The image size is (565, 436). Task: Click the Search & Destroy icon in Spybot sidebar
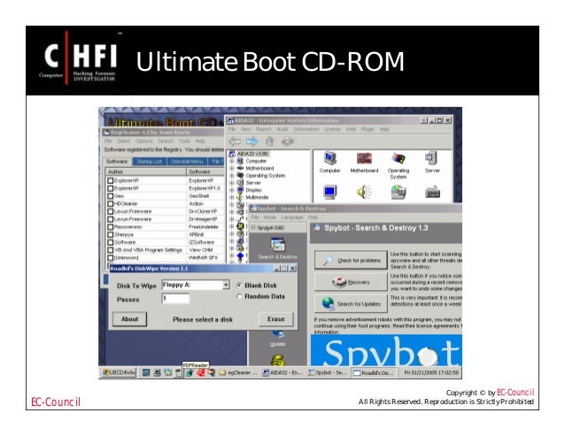pyautogui.click(x=278, y=245)
